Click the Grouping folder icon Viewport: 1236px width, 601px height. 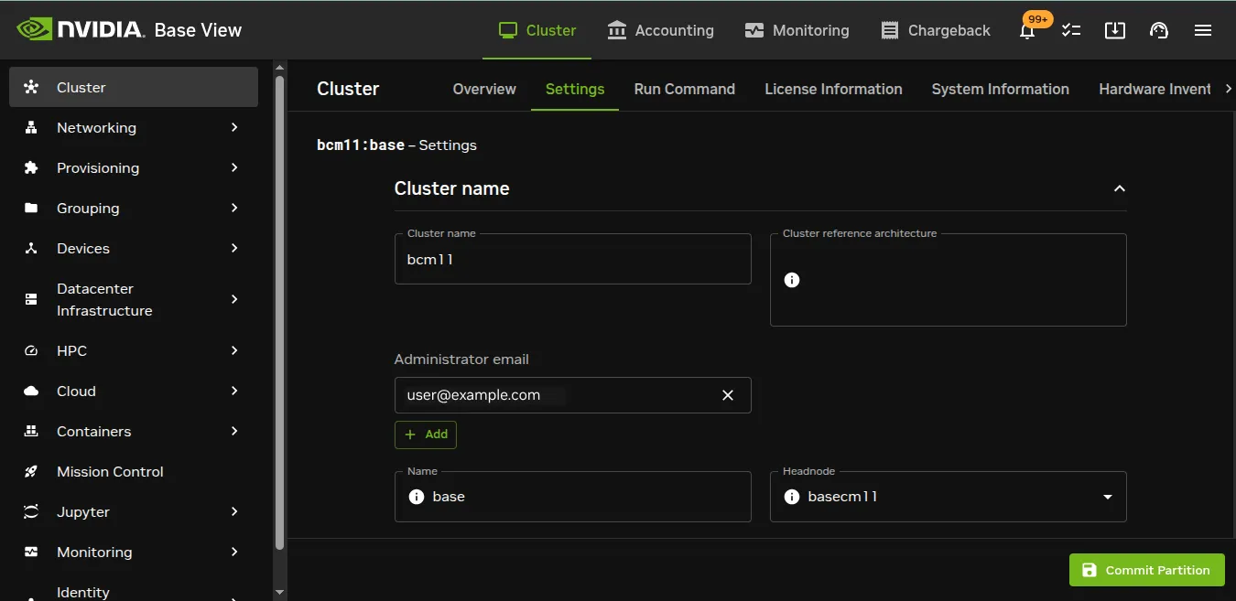pyautogui.click(x=31, y=208)
